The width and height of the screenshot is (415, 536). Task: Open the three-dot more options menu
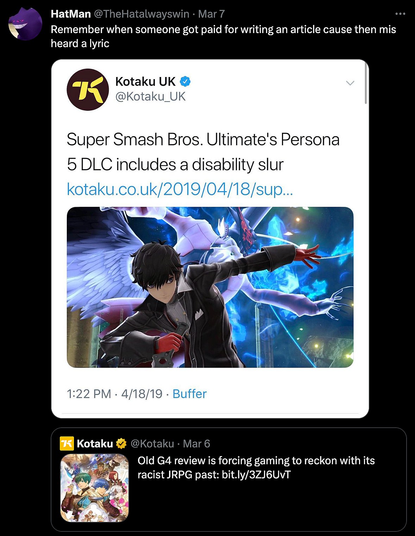(400, 14)
